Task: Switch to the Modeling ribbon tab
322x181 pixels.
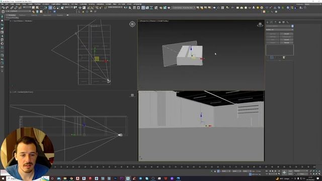Action: (12, 15)
